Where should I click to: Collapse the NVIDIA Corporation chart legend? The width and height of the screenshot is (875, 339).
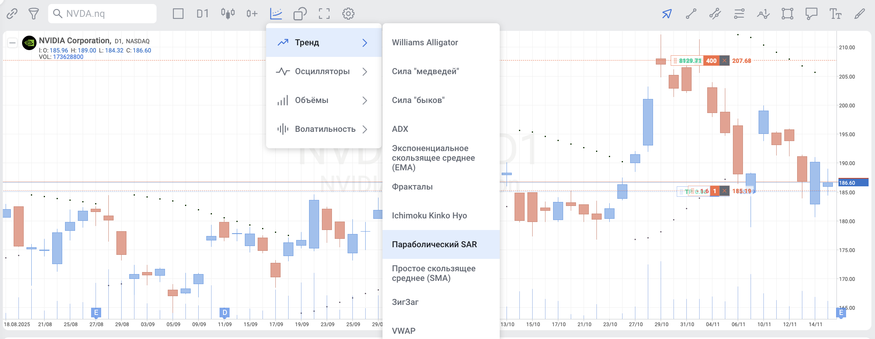12,42
